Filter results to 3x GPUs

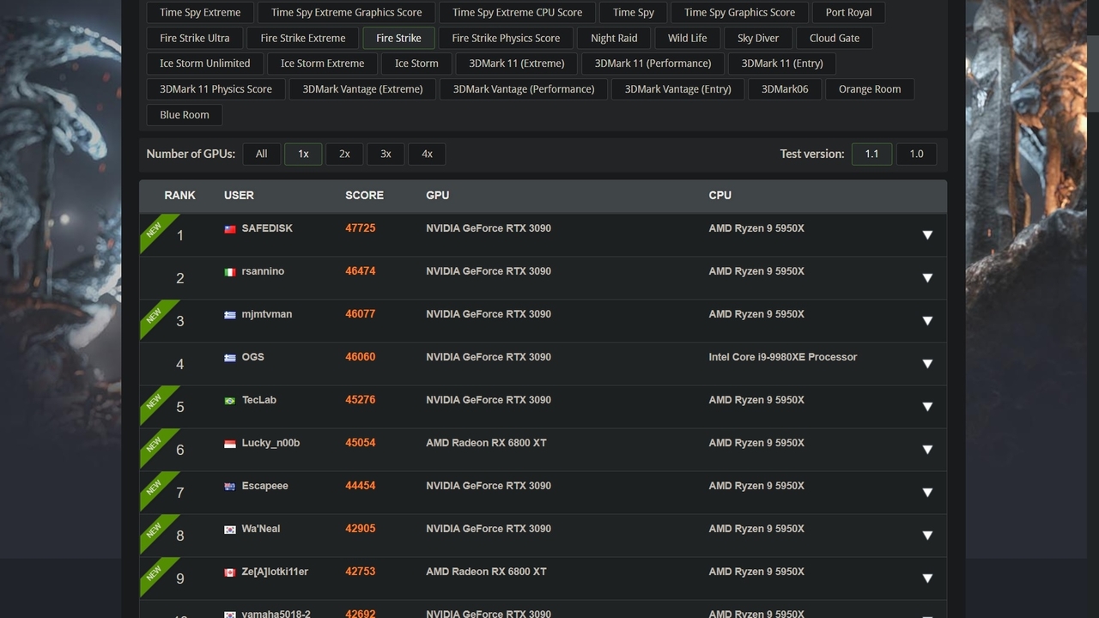point(386,154)
